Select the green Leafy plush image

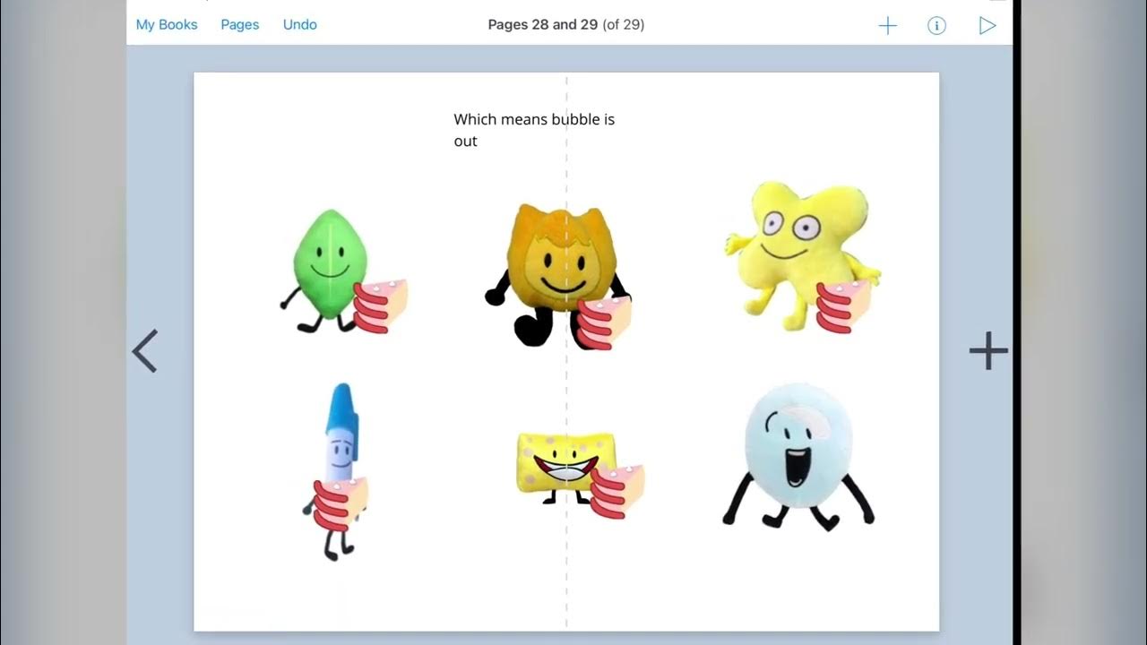pos(324,270)
